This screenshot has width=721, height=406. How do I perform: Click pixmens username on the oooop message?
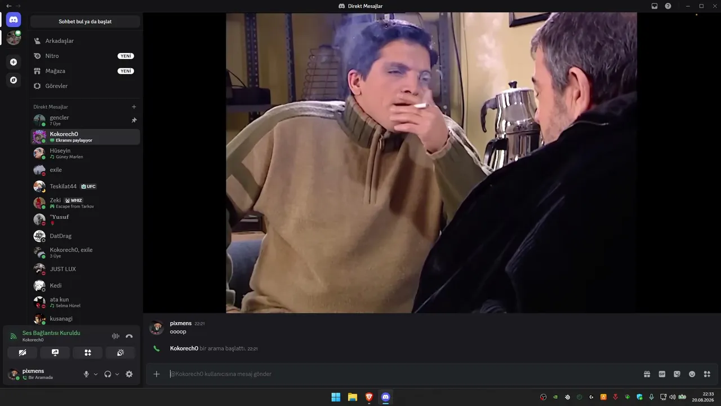[x=181, y=323]
